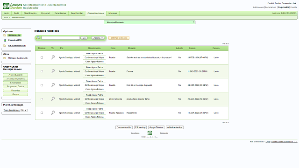Viewport: 299px width, 168px height.
Task: Open the Estudiantes tab
Action: tap(60, 13)
